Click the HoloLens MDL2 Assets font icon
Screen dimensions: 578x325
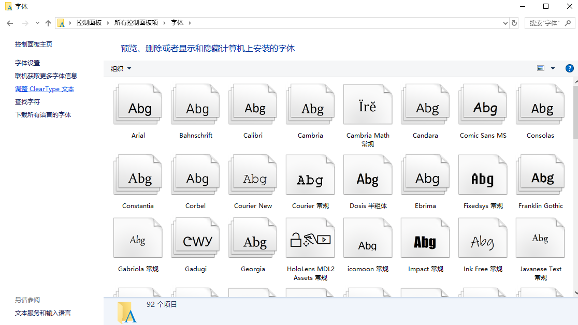click(x=310, y=239)
